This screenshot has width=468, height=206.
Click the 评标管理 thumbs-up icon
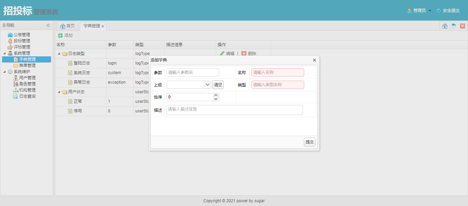pyautogui.click(x=10, y=47)
